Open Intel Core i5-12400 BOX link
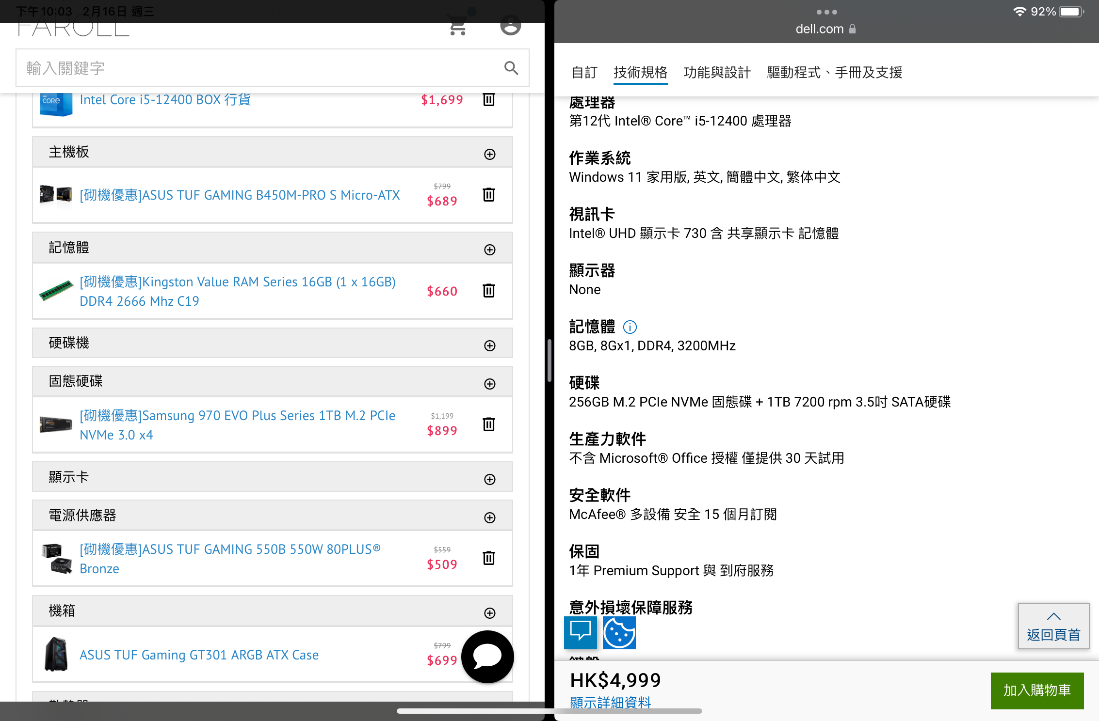This screenshot has width=1099, height=721. 165,99
